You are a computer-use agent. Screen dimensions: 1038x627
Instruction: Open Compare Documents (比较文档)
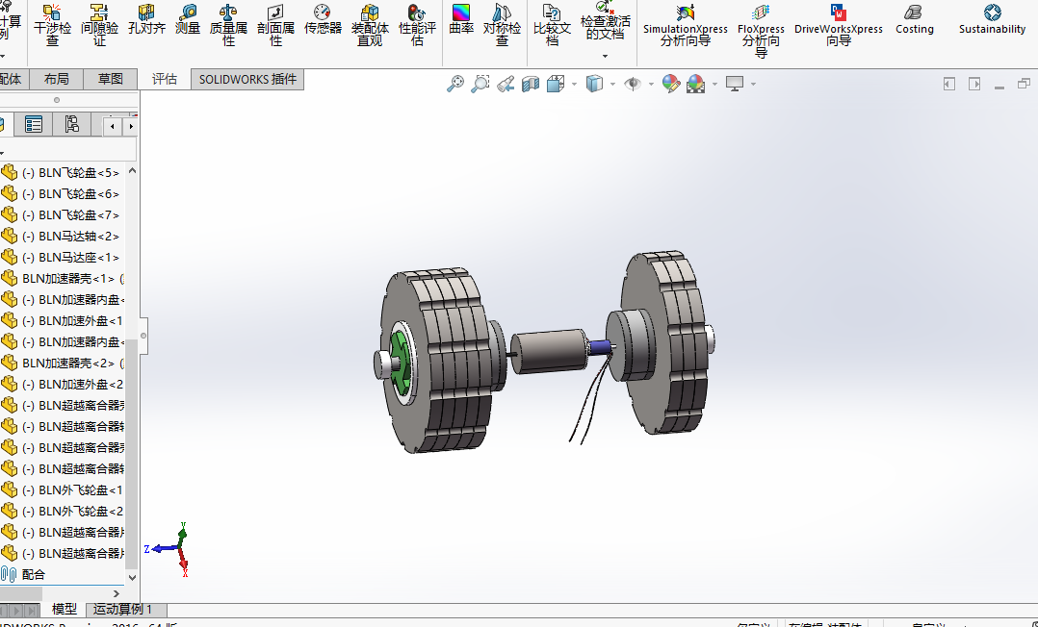click(x=552, y=25)
